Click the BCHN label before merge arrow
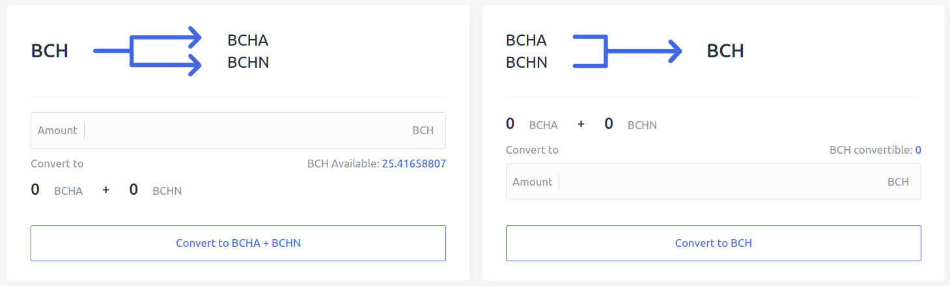The width and height of the screenshot is (950, 286). click(527, 63)
